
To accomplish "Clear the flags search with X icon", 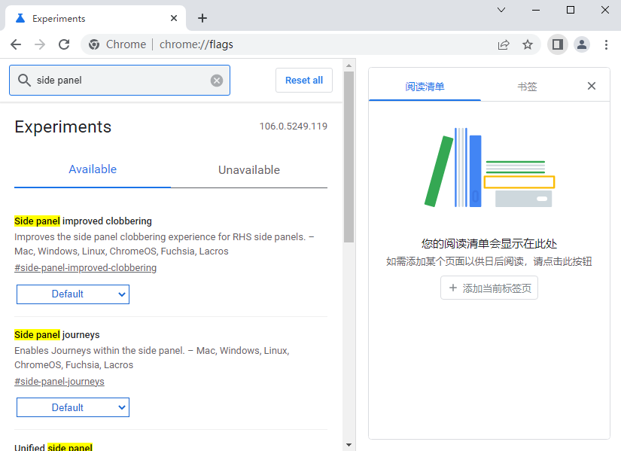I will click(x=217, y=81).
